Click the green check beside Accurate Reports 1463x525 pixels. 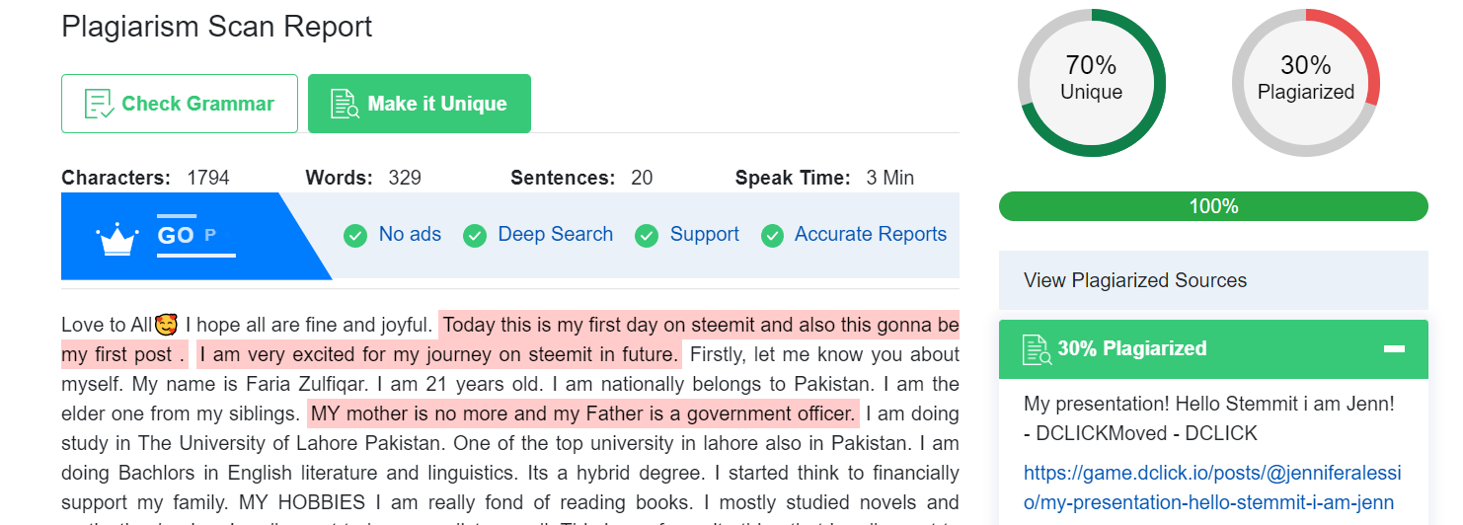tap(773, 236)
